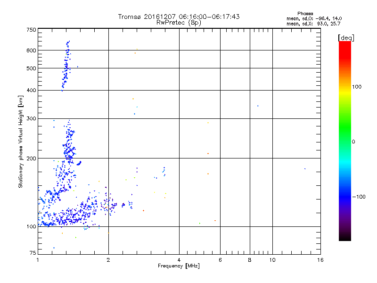The height and width of the screenshot is (283, 377).
Task: Click the orange data point at 200 km height
Action: coord(208,154)
